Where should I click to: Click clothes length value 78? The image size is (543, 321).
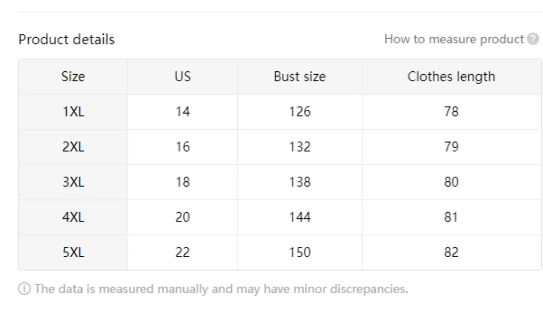(x=451, y=112)
